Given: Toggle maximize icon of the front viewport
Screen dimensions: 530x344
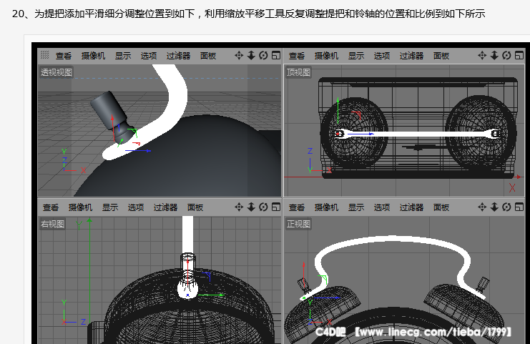Looking at the screenshot, I should click(519, 207).
